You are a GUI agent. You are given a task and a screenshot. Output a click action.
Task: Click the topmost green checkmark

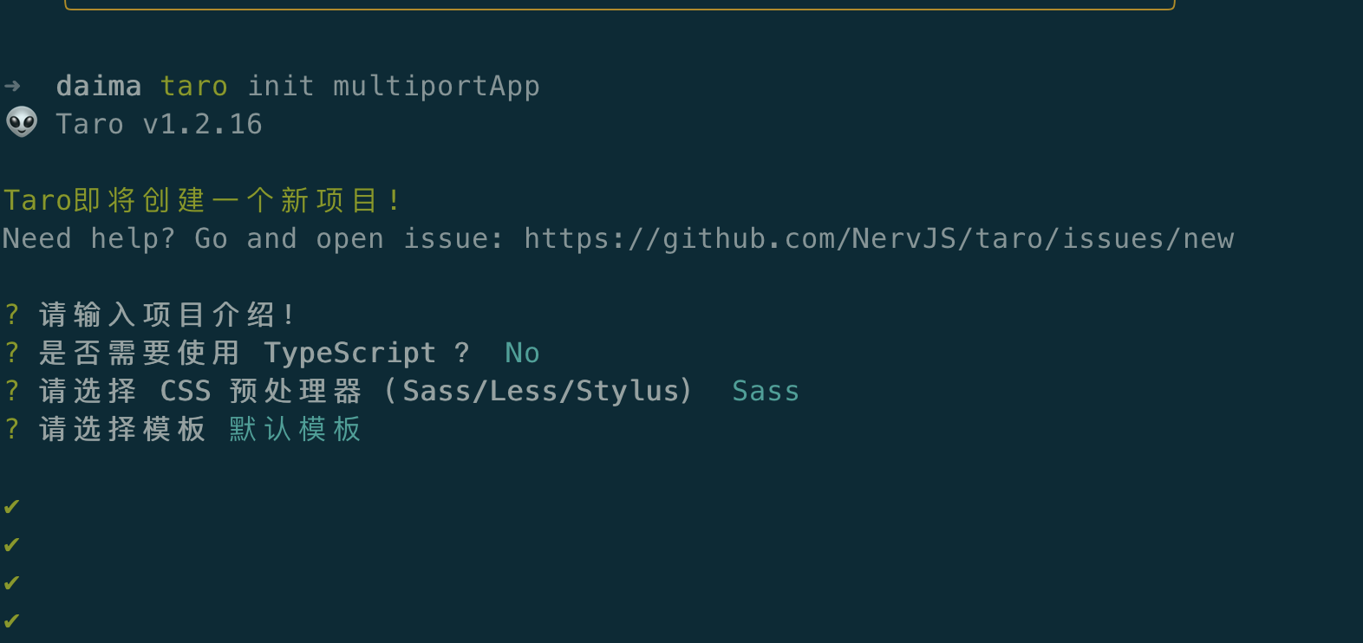point(11,506)
